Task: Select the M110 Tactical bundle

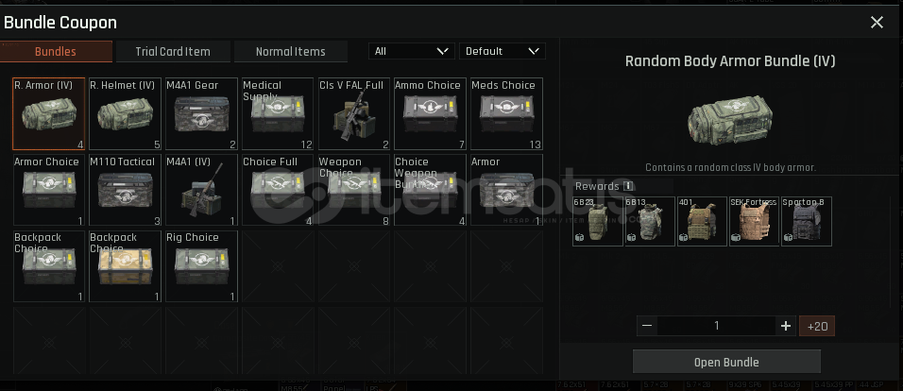Action: [x=125, y=190]
